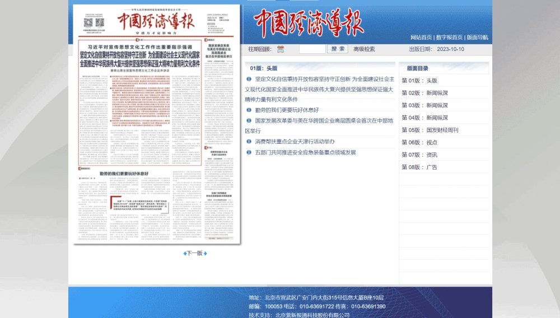Open article 国家发展改革委与美在华跨国企业高层圆桌会
Screen dimensions: 560x318
pyautogui.click(x=319, y=125)
